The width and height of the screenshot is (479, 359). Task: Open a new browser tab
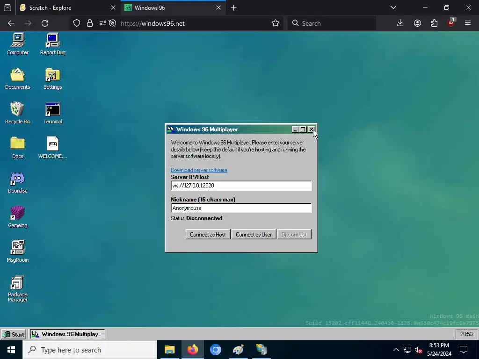(x=234, y=8)
